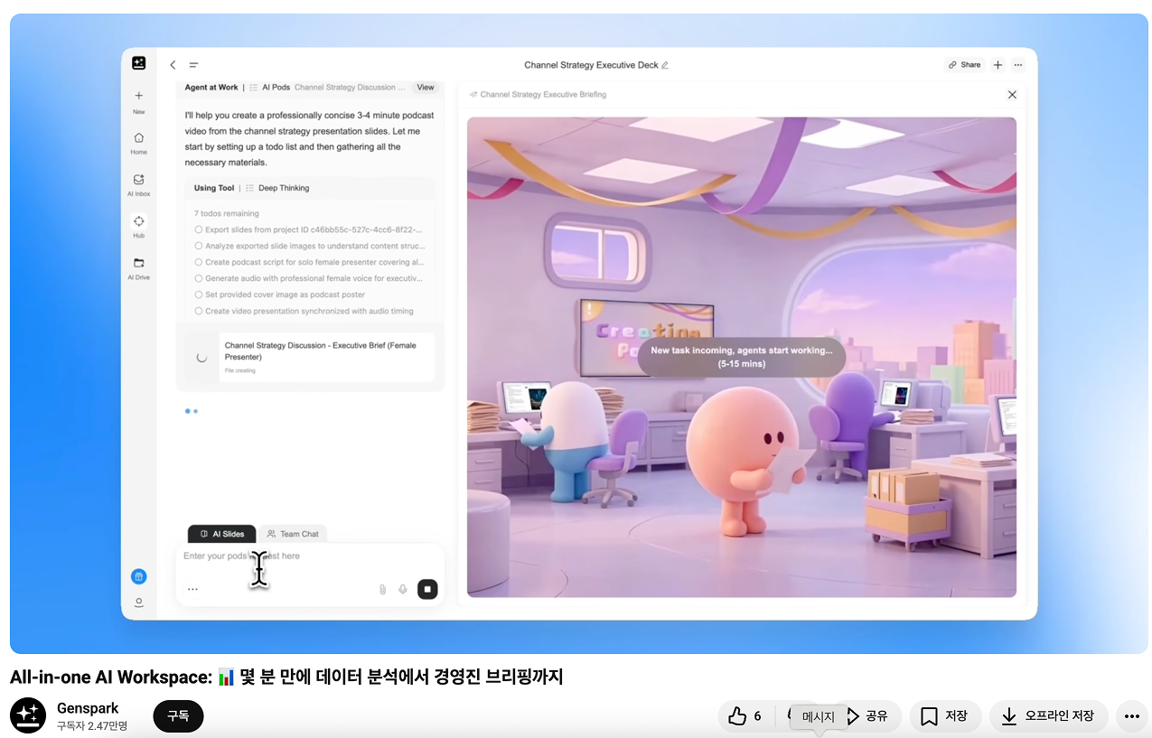Screen dimensions: 1152x738
Task: Click the View button in Agent at Work
Action: (x=425, y=87)
